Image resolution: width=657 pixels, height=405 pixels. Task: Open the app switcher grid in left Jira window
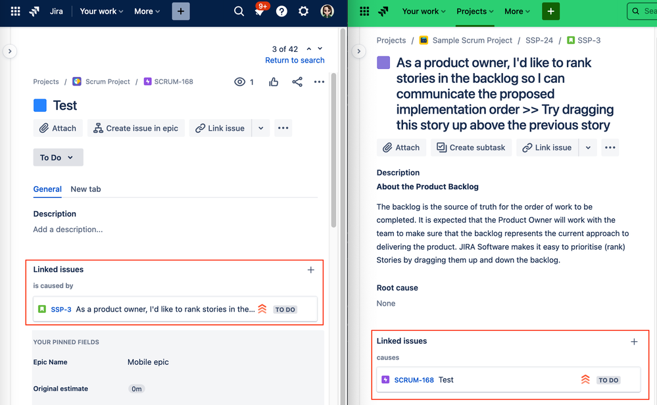click(16, 11)
